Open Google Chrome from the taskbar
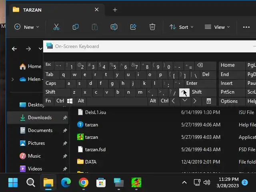The image size is (256, 192). (x=84, y=182)
